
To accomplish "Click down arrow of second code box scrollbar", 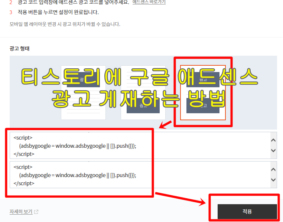I will click(x=273, y=180).
